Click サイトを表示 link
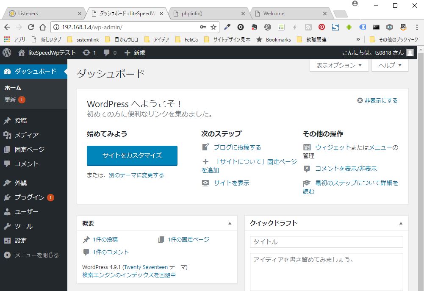 point(231,183)
